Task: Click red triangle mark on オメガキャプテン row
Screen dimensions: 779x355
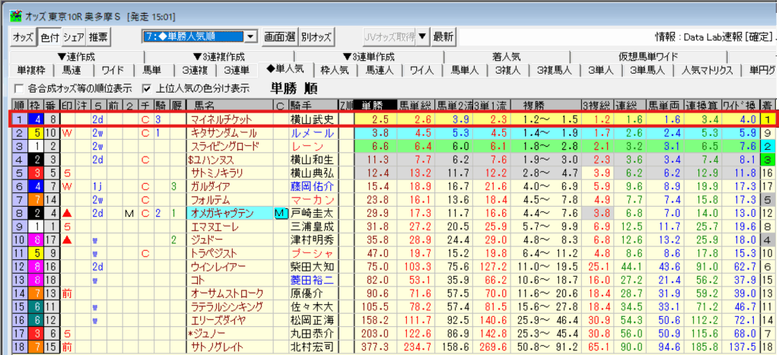Action: (67, 214)
